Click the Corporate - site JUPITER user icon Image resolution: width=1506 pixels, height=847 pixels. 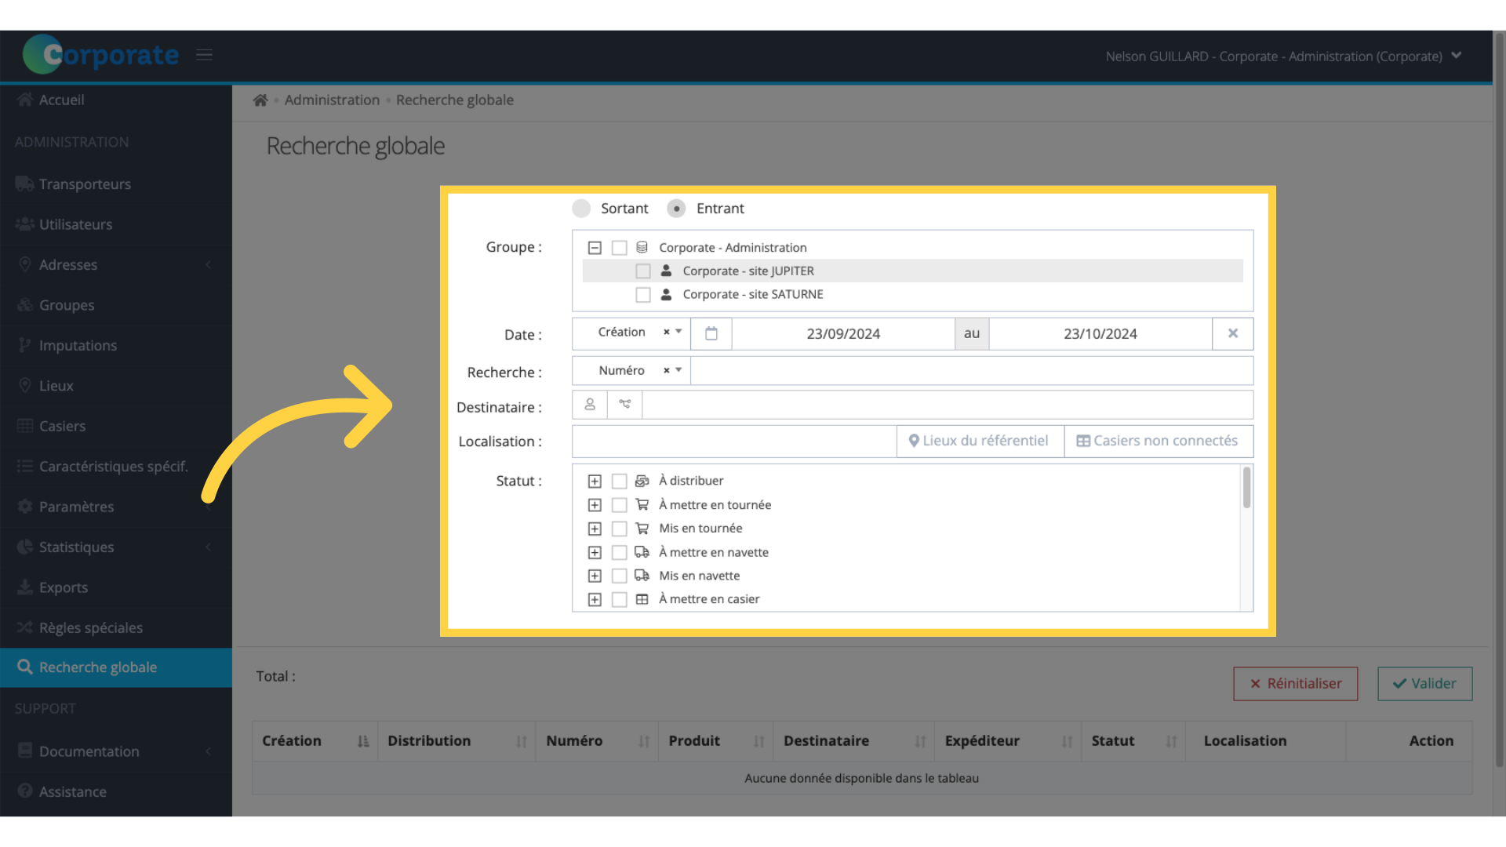pyautogui.click(x=666, y=271)
